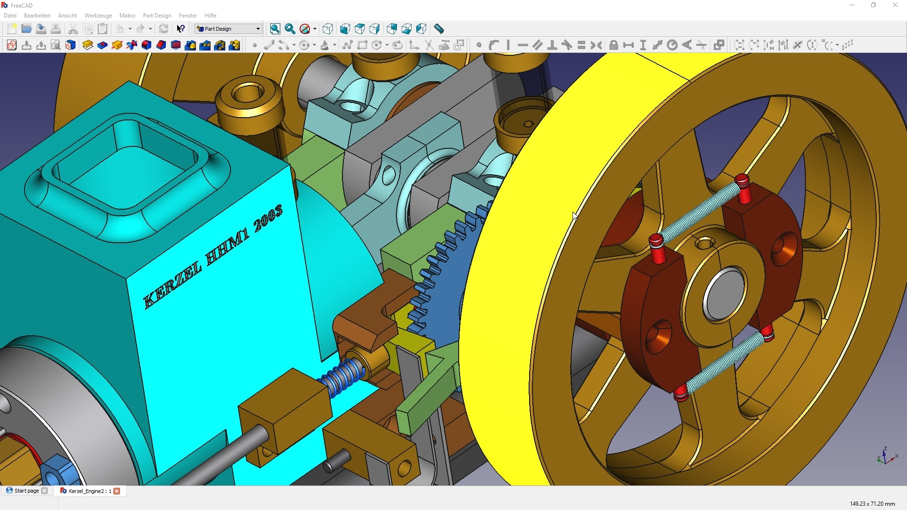Open the Undo history dropdown arrow

(x=130, y=29)
